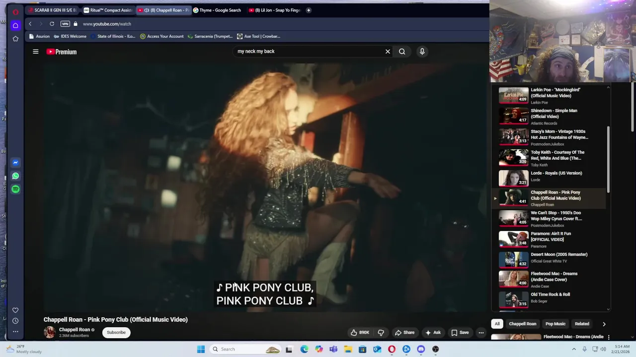Screen dimensions: 636x357
Task: Open the bookmarks star icon in Opera sidebar
Action: [15, 39]
